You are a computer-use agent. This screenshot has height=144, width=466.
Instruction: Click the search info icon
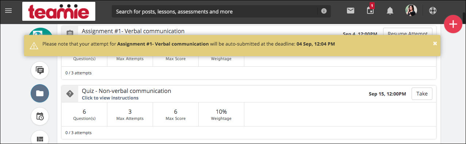click(x=324, y=11)
